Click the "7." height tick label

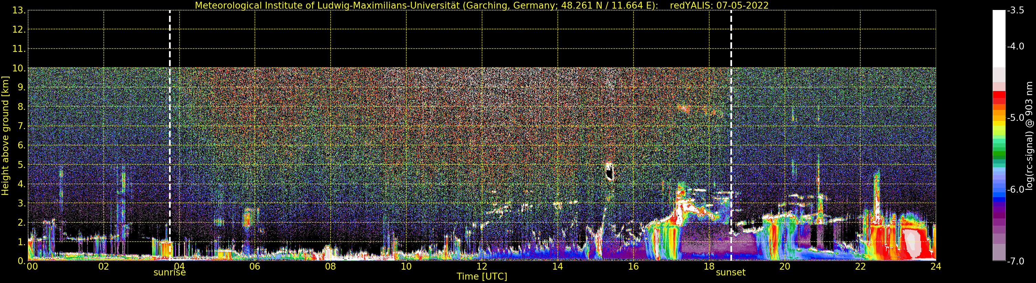[21, 126]
